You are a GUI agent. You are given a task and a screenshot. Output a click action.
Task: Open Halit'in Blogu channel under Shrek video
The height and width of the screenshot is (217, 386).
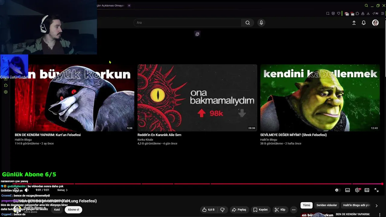pyautogui.click(x=269, y=140)
